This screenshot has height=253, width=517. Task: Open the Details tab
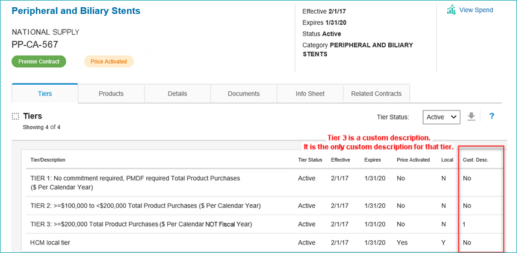coord(178,94)
